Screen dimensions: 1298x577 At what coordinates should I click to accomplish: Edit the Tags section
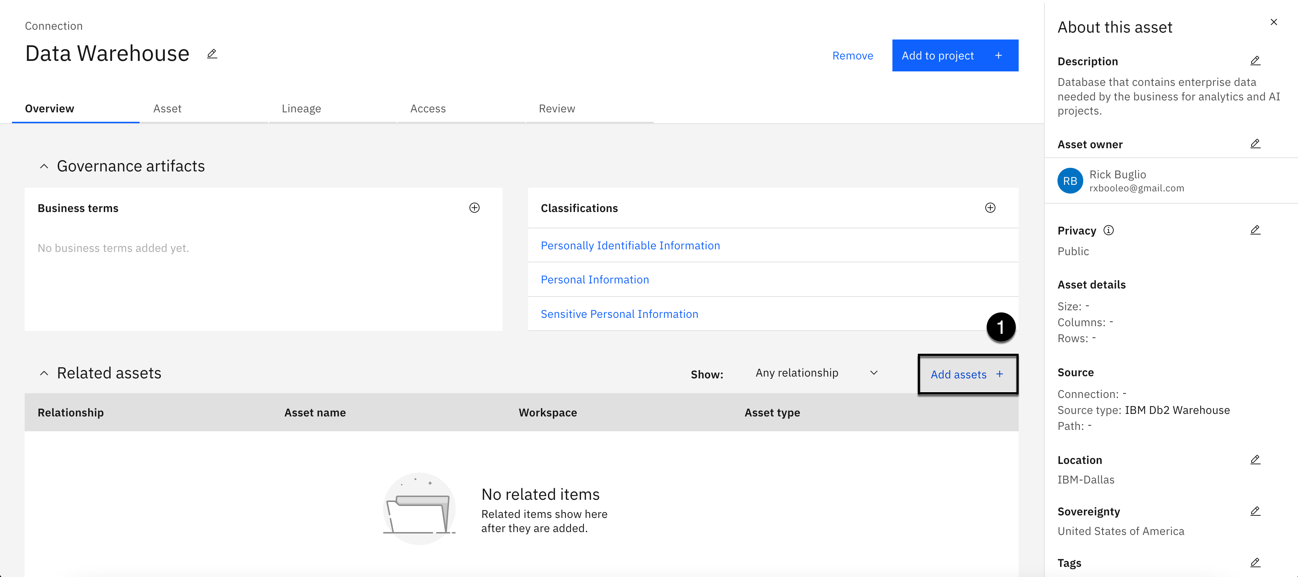pos(1255,563)
